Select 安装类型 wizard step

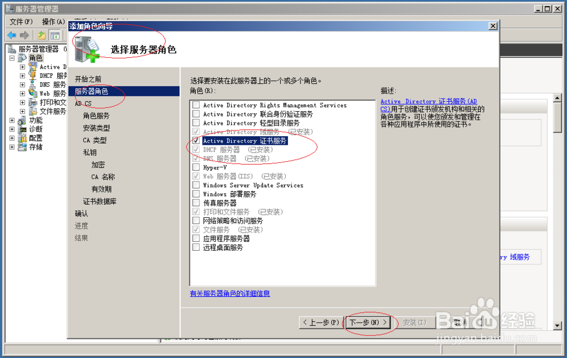tap(96, 128)
